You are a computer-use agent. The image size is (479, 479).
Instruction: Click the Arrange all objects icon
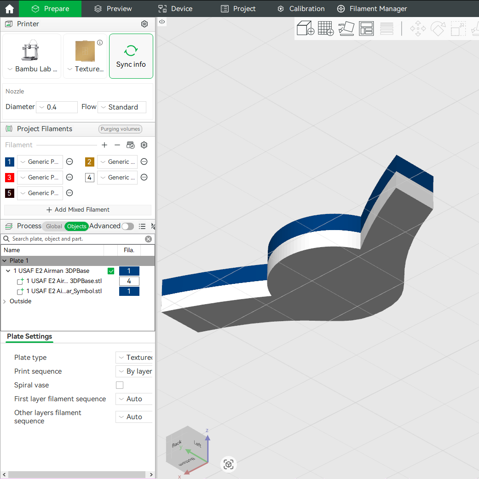(x=366, y=29)
